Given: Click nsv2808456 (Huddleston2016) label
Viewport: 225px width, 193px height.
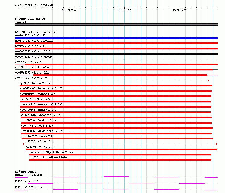Looking at the screenshot, I should 41,131.
